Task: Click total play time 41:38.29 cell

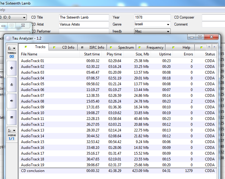Action: click(x=115, y=171)
